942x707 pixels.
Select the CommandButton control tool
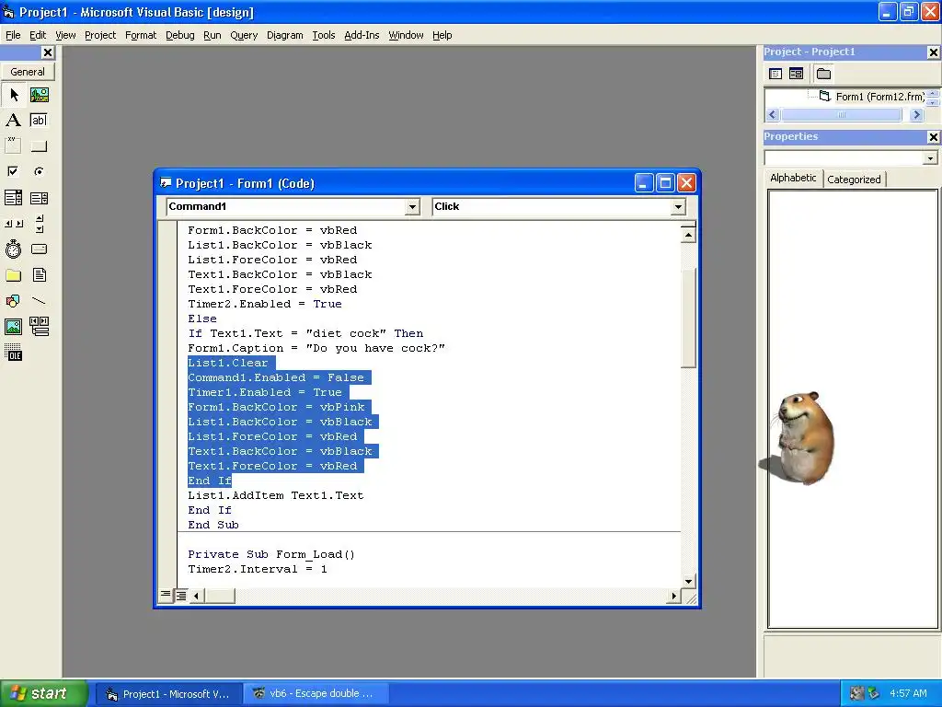click(x=39, y=146)
